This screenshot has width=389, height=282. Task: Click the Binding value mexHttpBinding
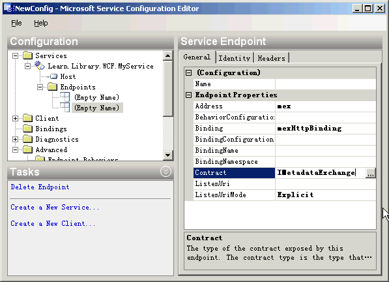point(310,128)
